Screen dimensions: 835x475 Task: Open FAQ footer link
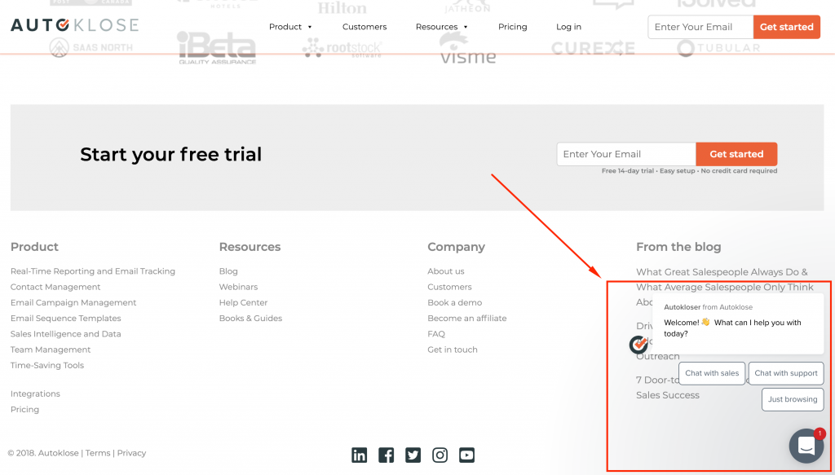436,334
